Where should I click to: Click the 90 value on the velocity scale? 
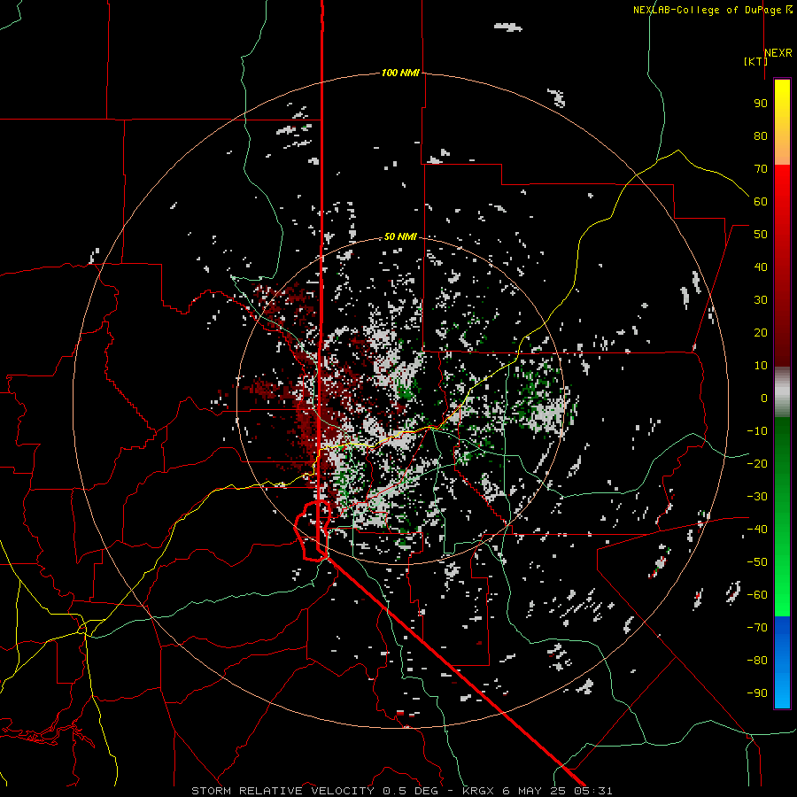761,104
